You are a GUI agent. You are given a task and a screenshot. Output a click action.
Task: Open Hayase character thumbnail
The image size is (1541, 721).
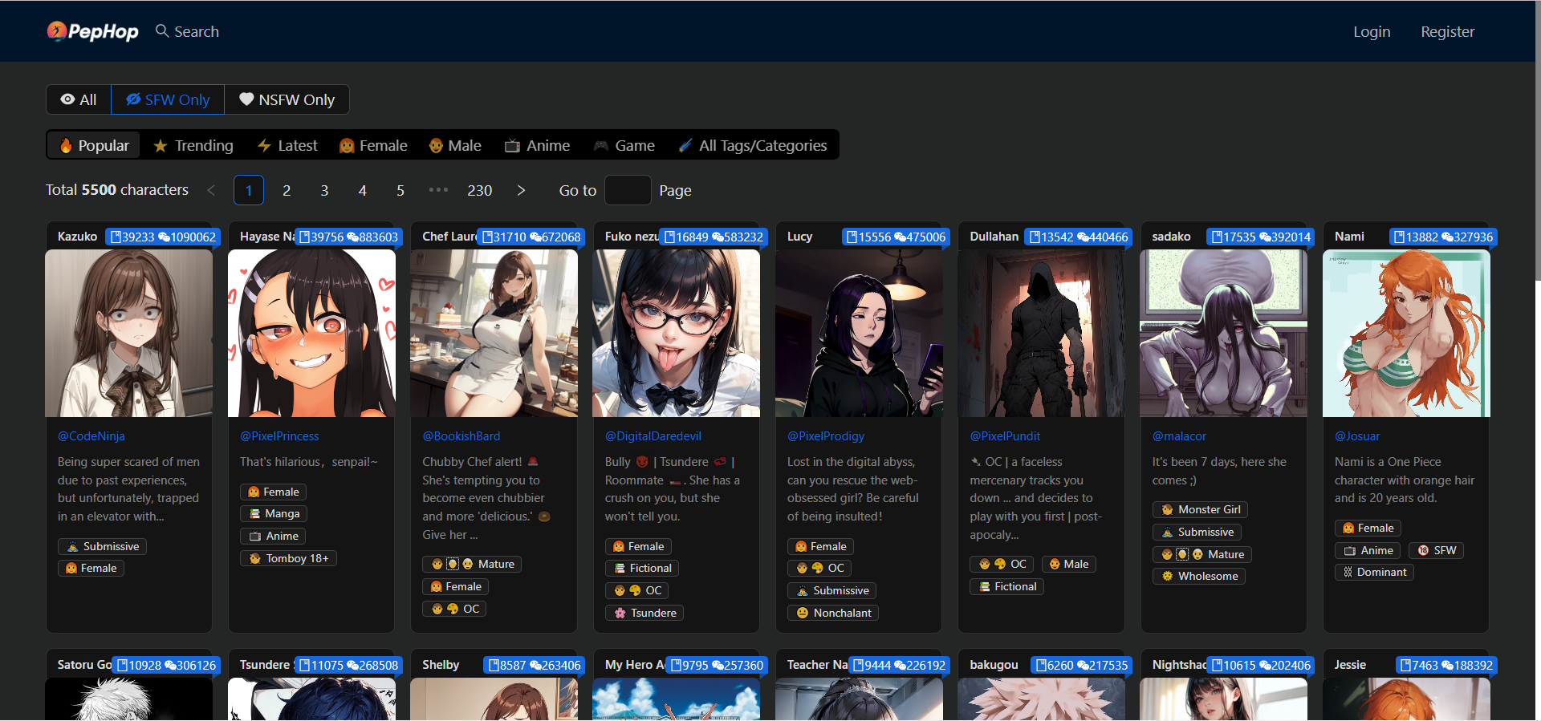311,333
